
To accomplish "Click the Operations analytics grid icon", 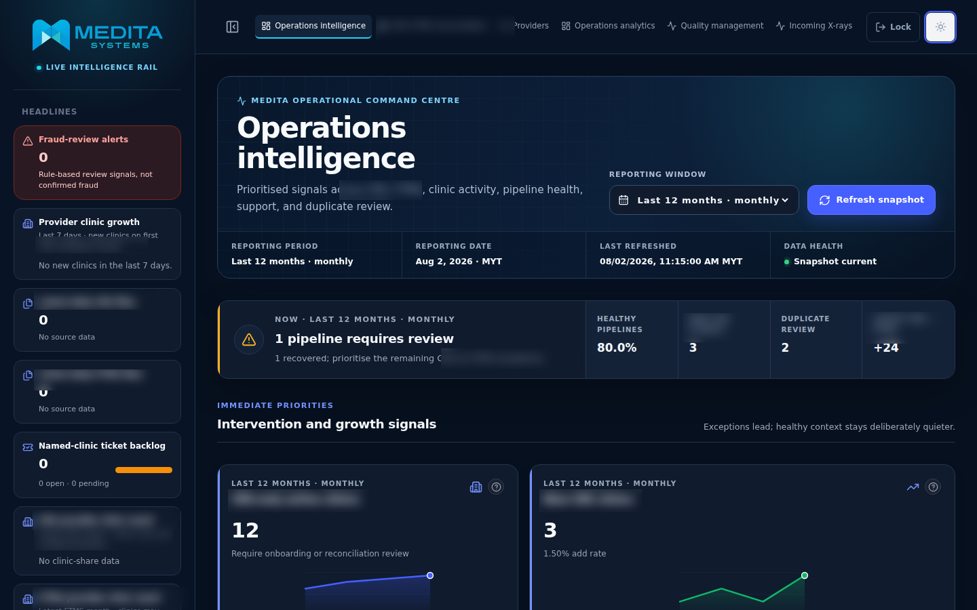I will click(566, 26).
